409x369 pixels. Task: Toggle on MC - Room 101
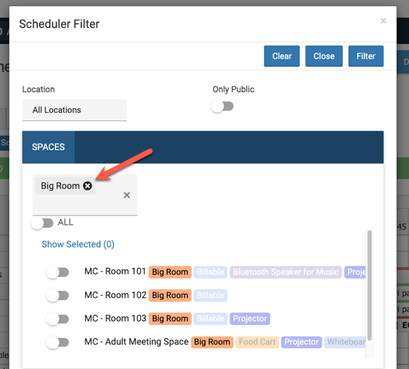click(58, 272)
